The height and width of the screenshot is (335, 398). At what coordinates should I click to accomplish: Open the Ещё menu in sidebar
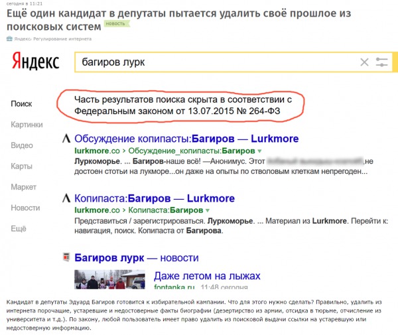pos(19,229)
